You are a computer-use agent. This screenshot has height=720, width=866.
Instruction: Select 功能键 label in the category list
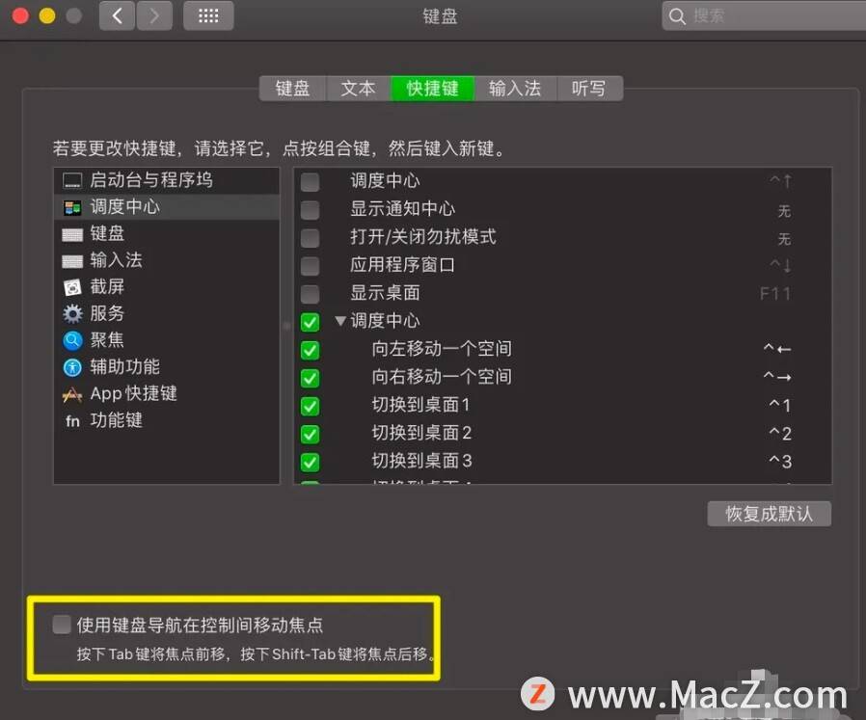click(116, 420)
